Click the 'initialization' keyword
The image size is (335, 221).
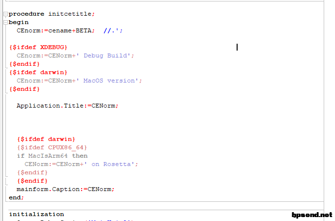[36, 214]
